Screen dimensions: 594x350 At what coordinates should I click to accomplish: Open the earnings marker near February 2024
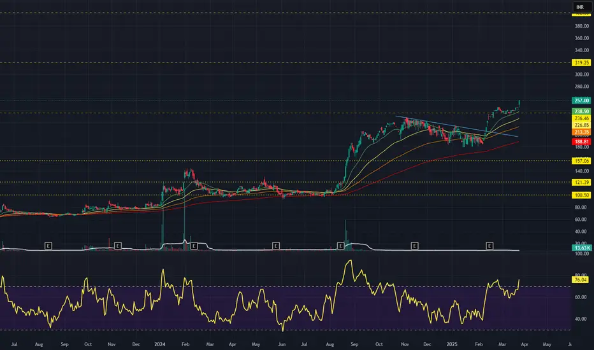click(194, 246)
